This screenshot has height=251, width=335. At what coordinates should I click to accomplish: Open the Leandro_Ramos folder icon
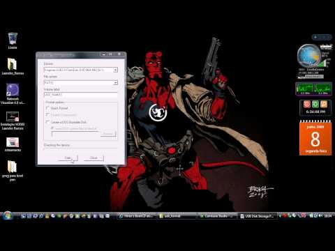coord(13,66)
